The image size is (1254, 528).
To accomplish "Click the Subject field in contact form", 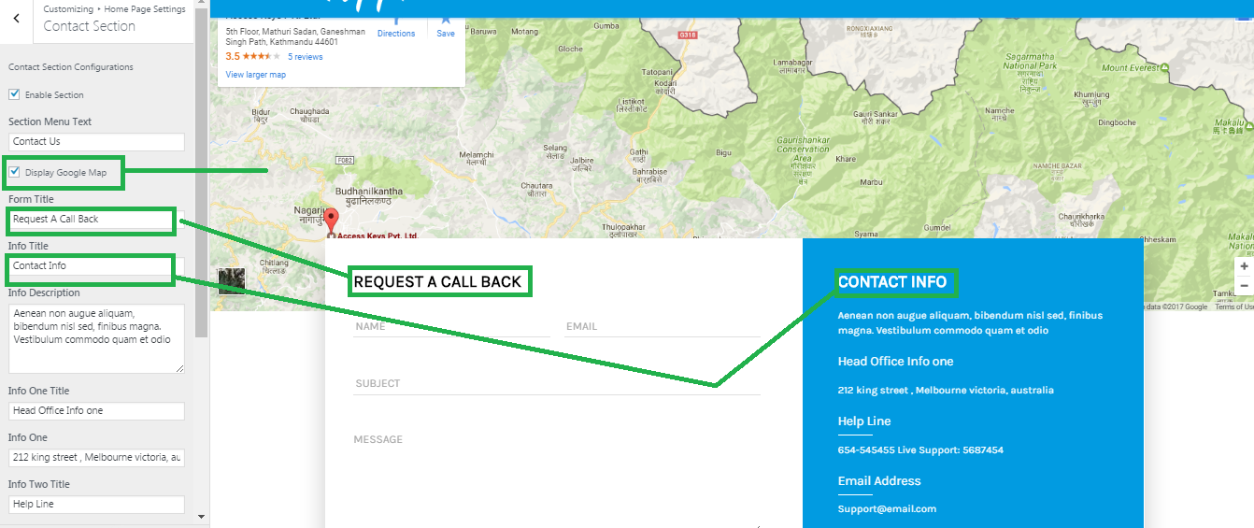I will (x=557, y=384).
